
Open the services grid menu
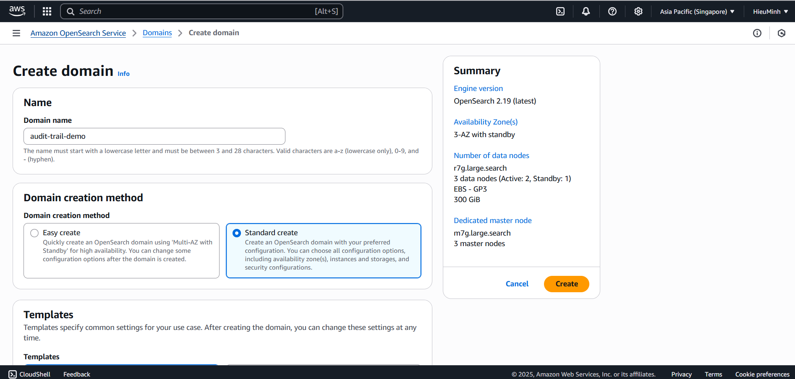(47, 11)
